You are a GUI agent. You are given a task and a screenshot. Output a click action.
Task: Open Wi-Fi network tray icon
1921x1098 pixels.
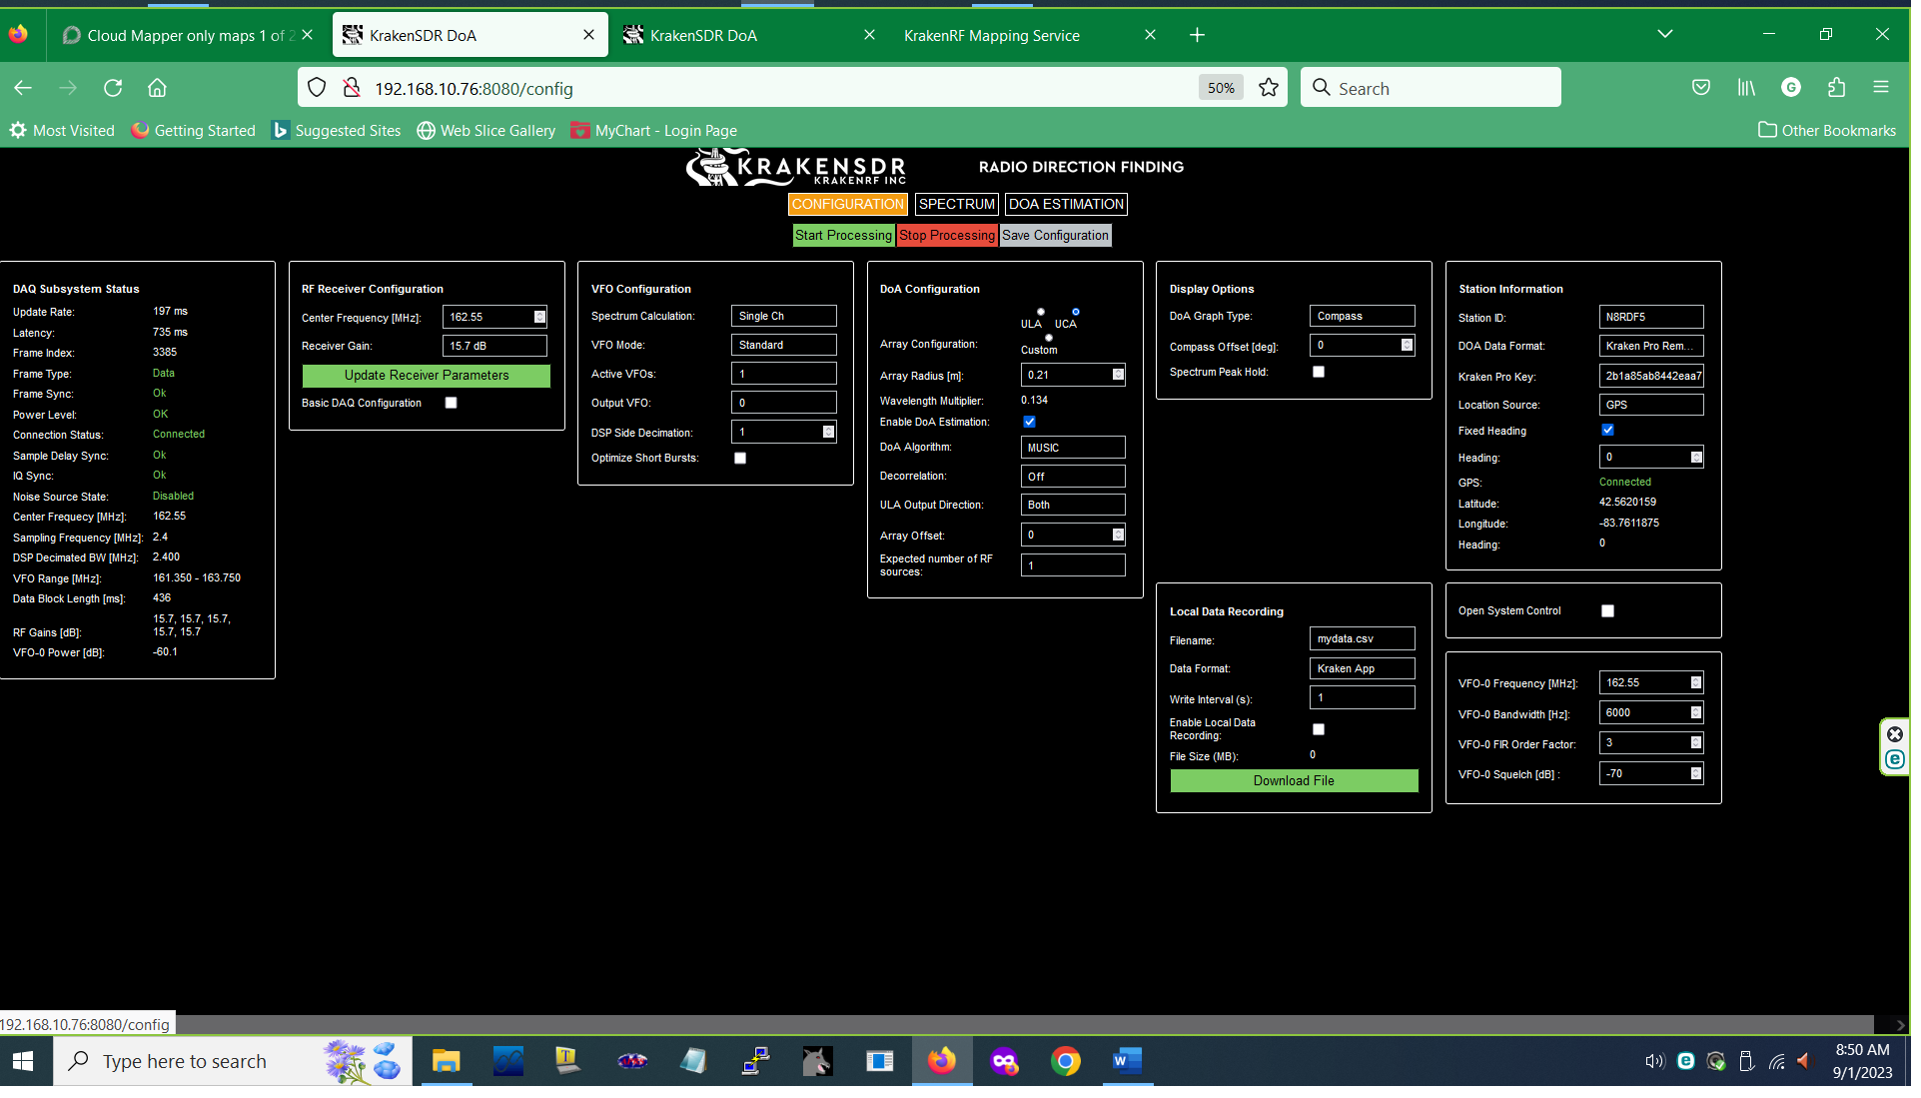click(1776, 1061)
